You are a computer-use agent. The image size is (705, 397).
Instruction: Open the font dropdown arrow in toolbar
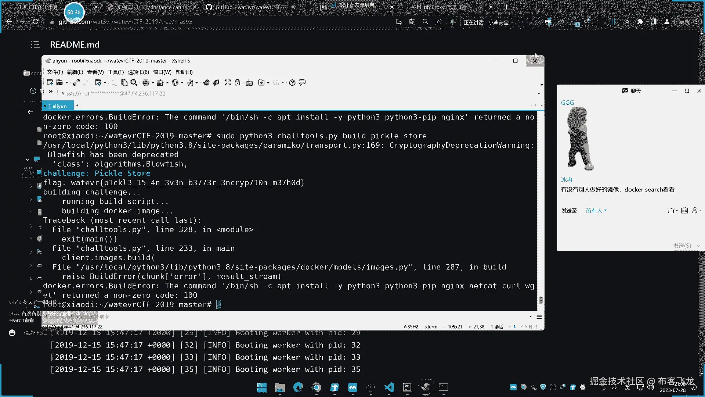[196, 83]
